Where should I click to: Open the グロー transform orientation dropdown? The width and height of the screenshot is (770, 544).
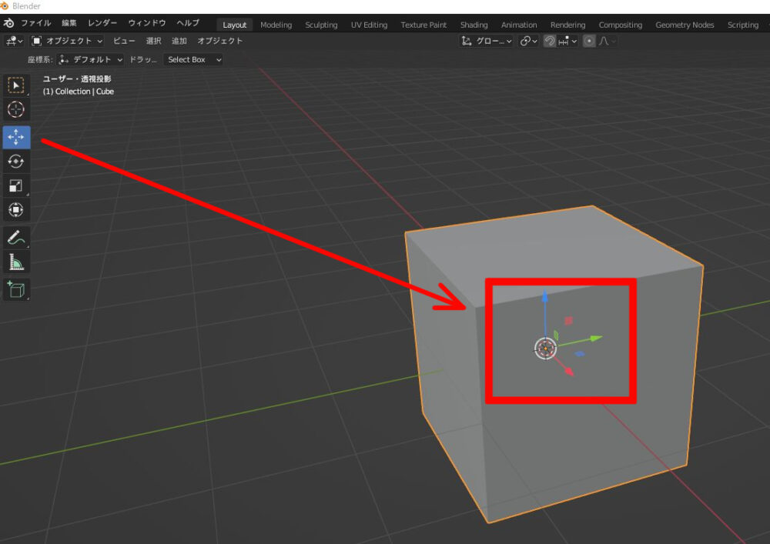point(486,42)
